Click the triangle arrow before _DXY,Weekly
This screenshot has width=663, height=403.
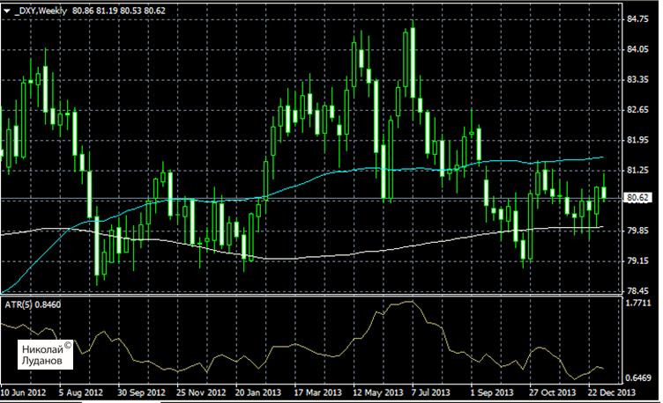pos(7,8)
